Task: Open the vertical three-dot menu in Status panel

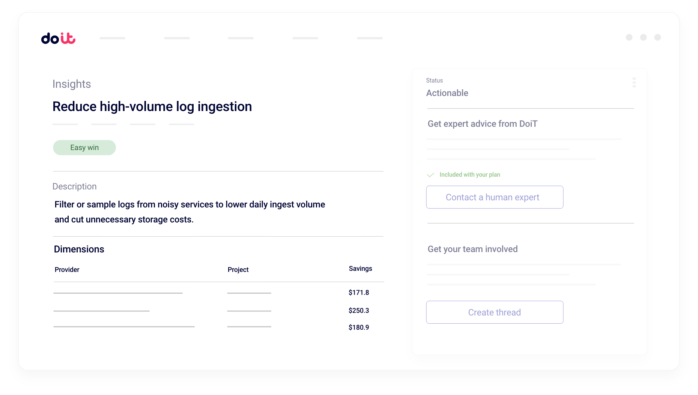Action: 634,83
